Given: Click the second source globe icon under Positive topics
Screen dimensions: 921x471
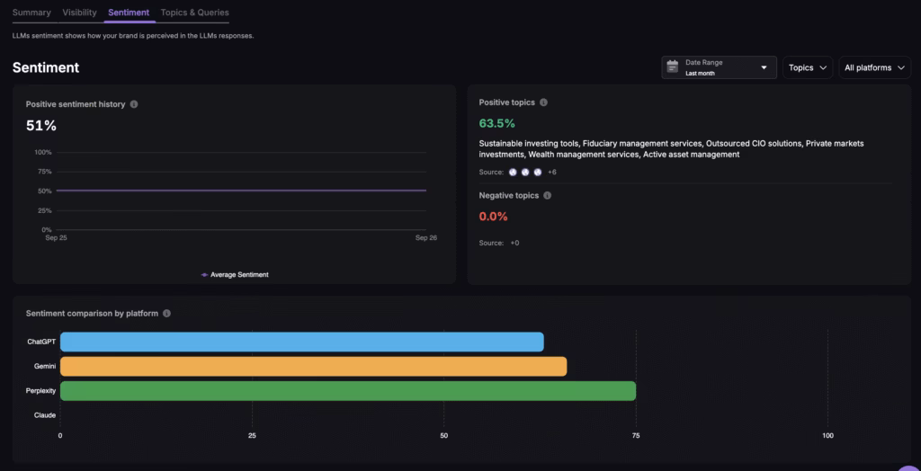Looking at the screenshot, I should [x=525, y=172].
